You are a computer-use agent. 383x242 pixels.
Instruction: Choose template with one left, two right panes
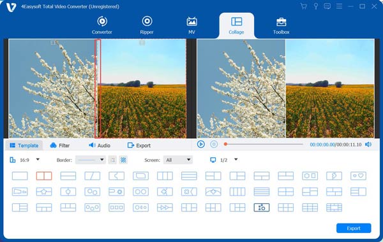(x=237, y=176)
